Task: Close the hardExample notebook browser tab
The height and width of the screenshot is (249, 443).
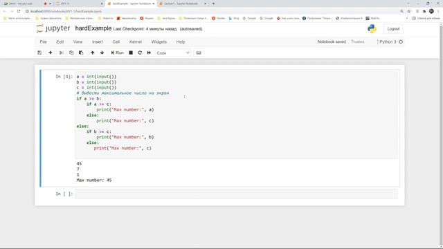Action: [154, 3]
